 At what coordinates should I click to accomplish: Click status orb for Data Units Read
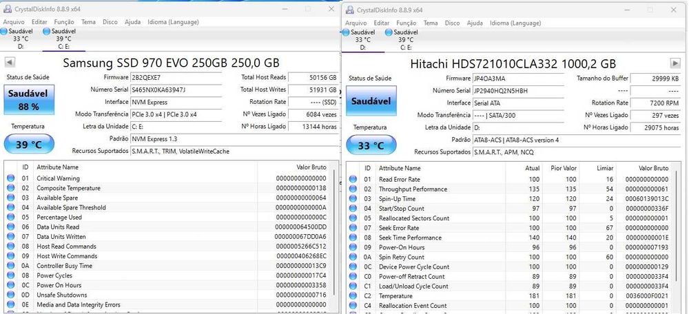[10, 227]
